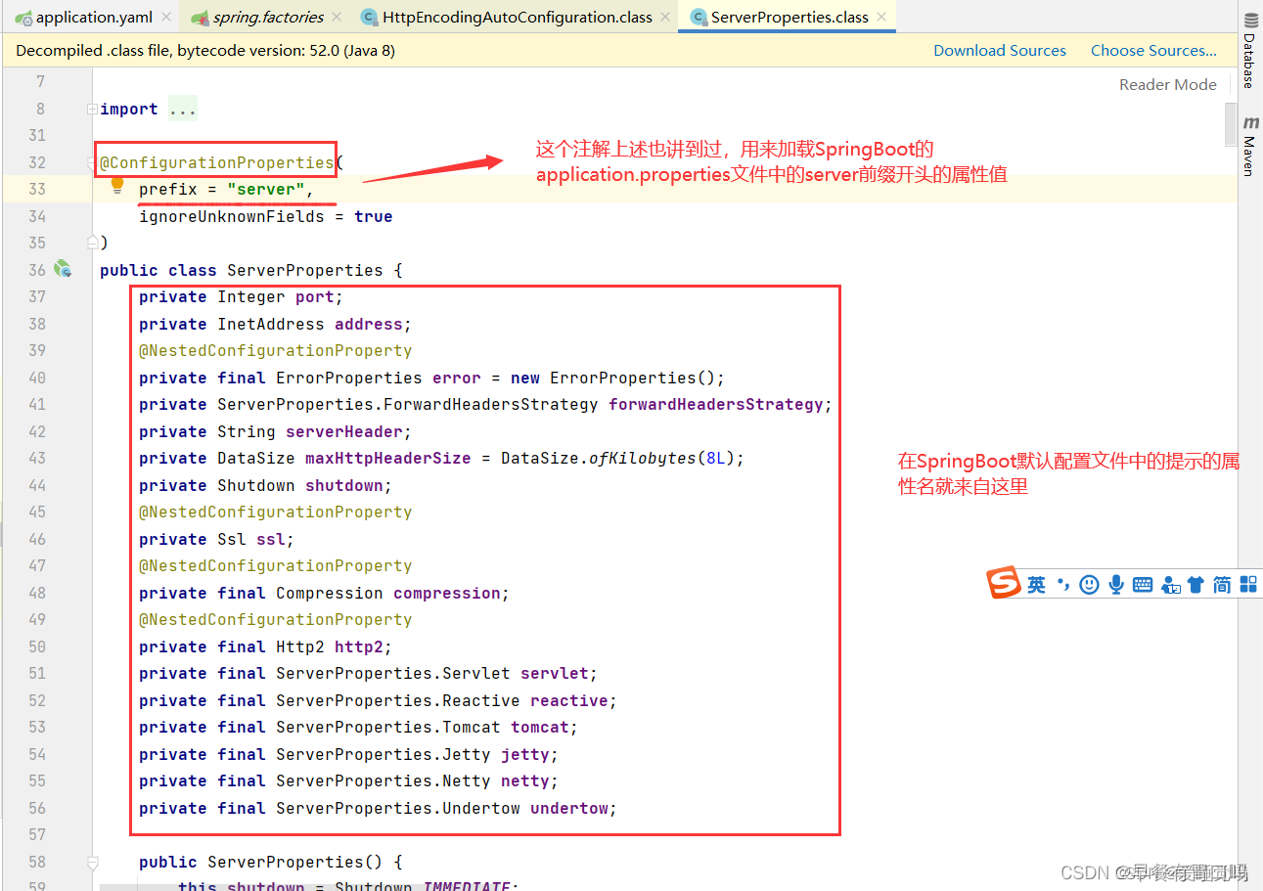Collapse the ServerProperties() constructor at line 58
The image size is (1263, 891).
(x=93, y=863)
